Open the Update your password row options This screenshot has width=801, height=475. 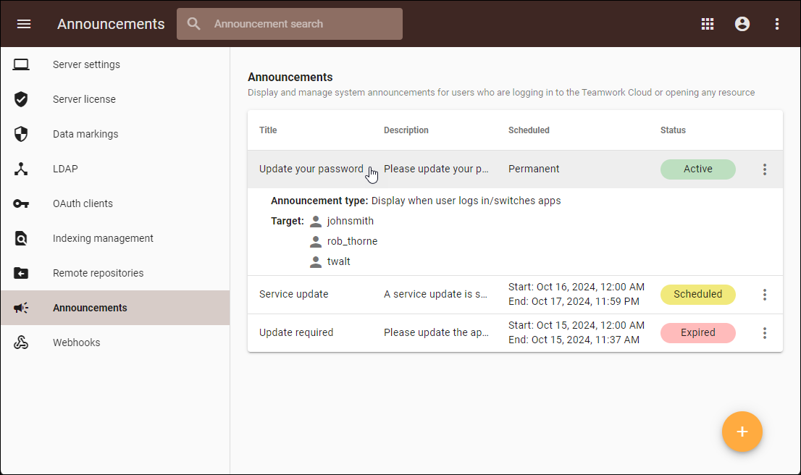764,169
